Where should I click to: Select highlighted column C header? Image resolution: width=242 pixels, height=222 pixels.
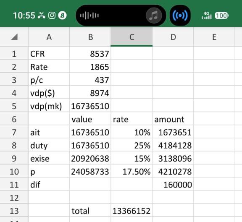pyautogui.click(x=132, y=37)
